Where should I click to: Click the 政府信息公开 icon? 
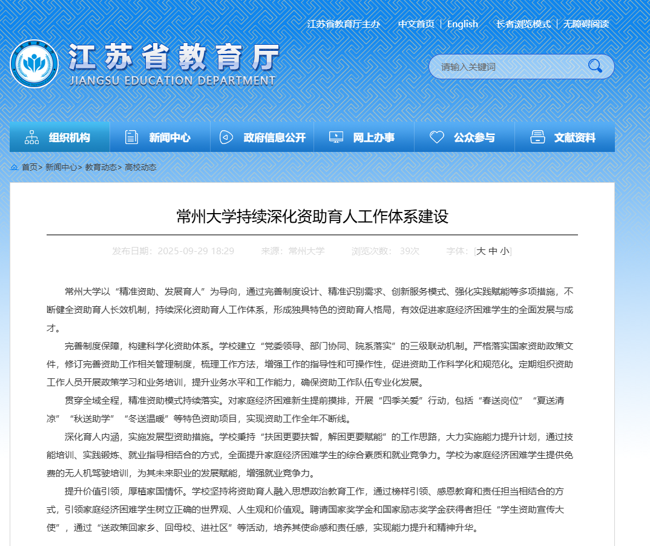coord(226,137)
